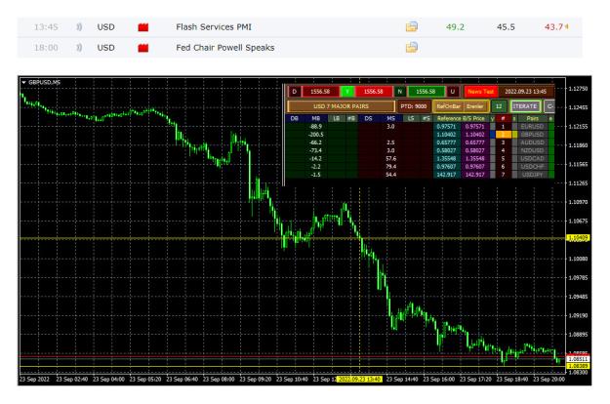Click the yellow 2022.09.23 13:40 time marker

coord(359,379)
